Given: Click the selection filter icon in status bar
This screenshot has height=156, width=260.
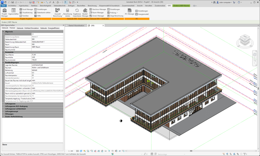Looking at the screenshot, I should coord(245,154).
